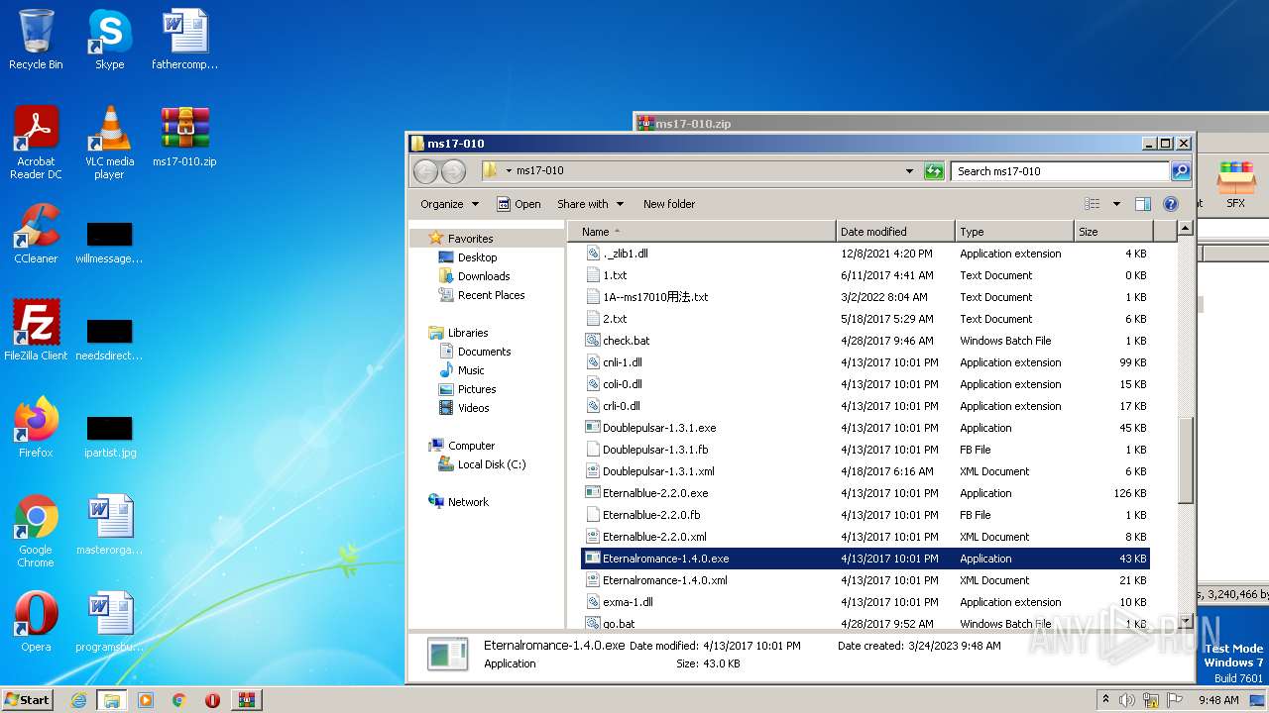
Task: Select fathercomp Word document on desktop
Action: tap(184, 40)
